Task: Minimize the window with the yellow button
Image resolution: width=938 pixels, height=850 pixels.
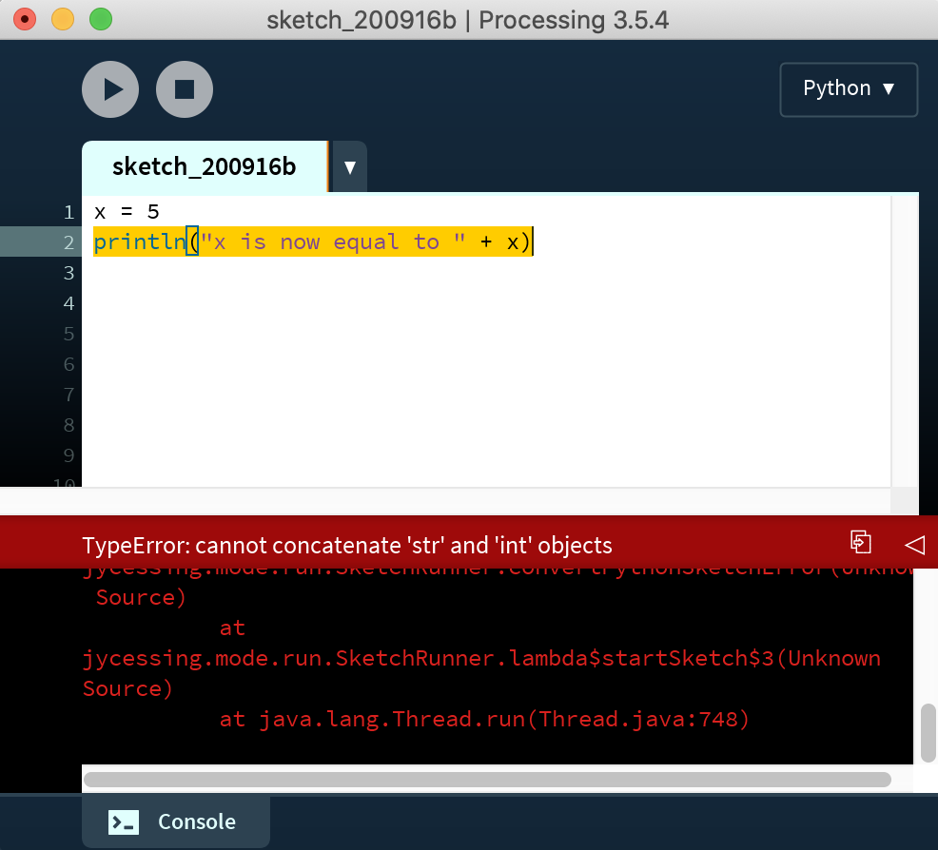Action: pos(62,18)
